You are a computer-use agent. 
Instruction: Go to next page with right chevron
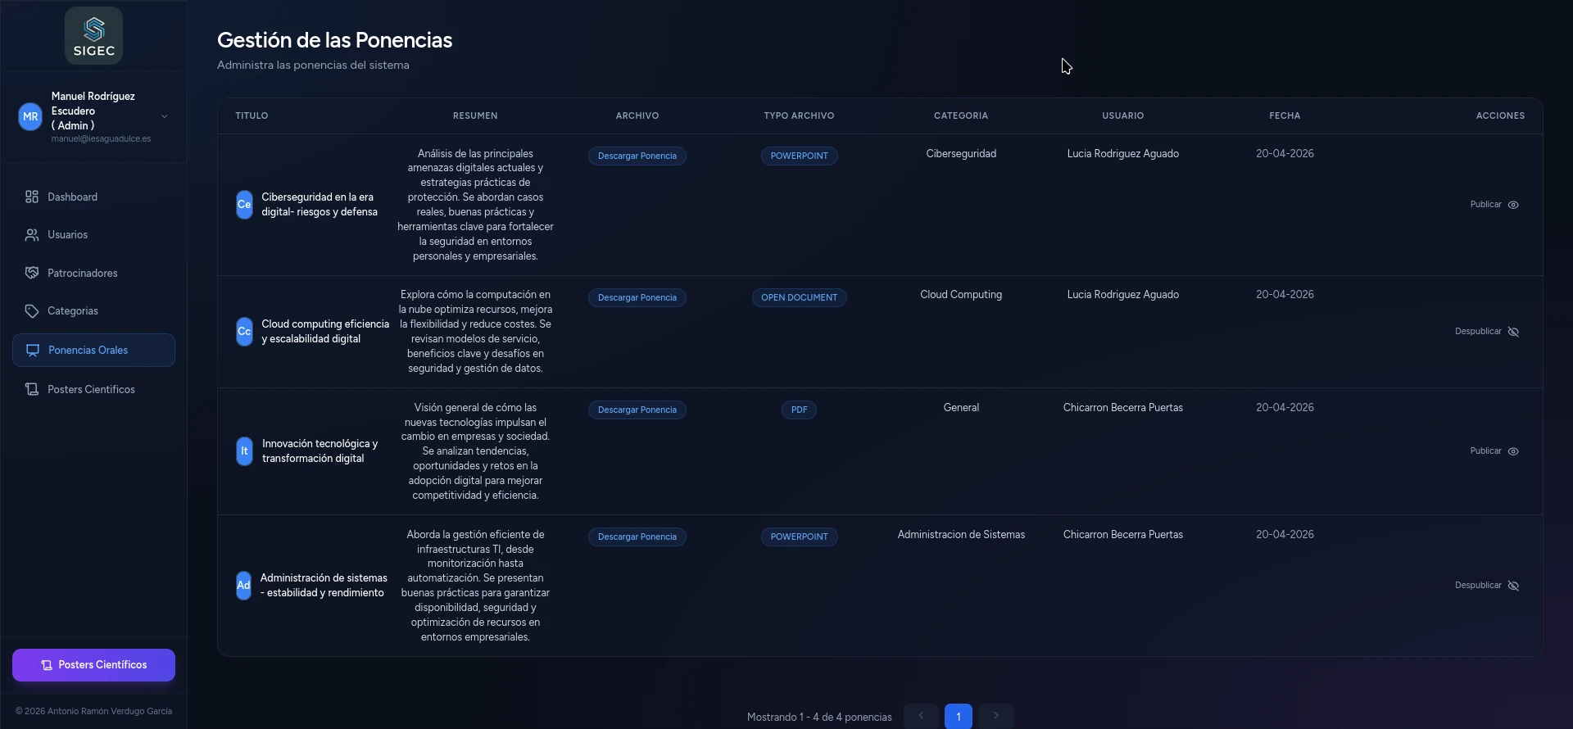coord(995,716)
